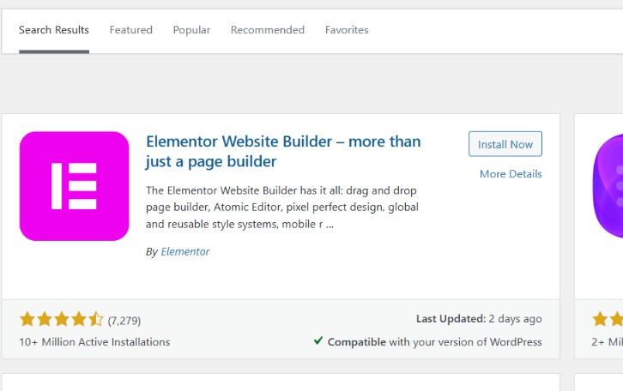Switch to the Popular tab
The height and width of the screenshot is (391, 623).
(x=191, y=30)
